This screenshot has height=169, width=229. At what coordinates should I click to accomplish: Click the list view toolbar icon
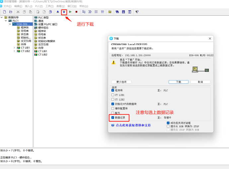click(x=90, y=12)
